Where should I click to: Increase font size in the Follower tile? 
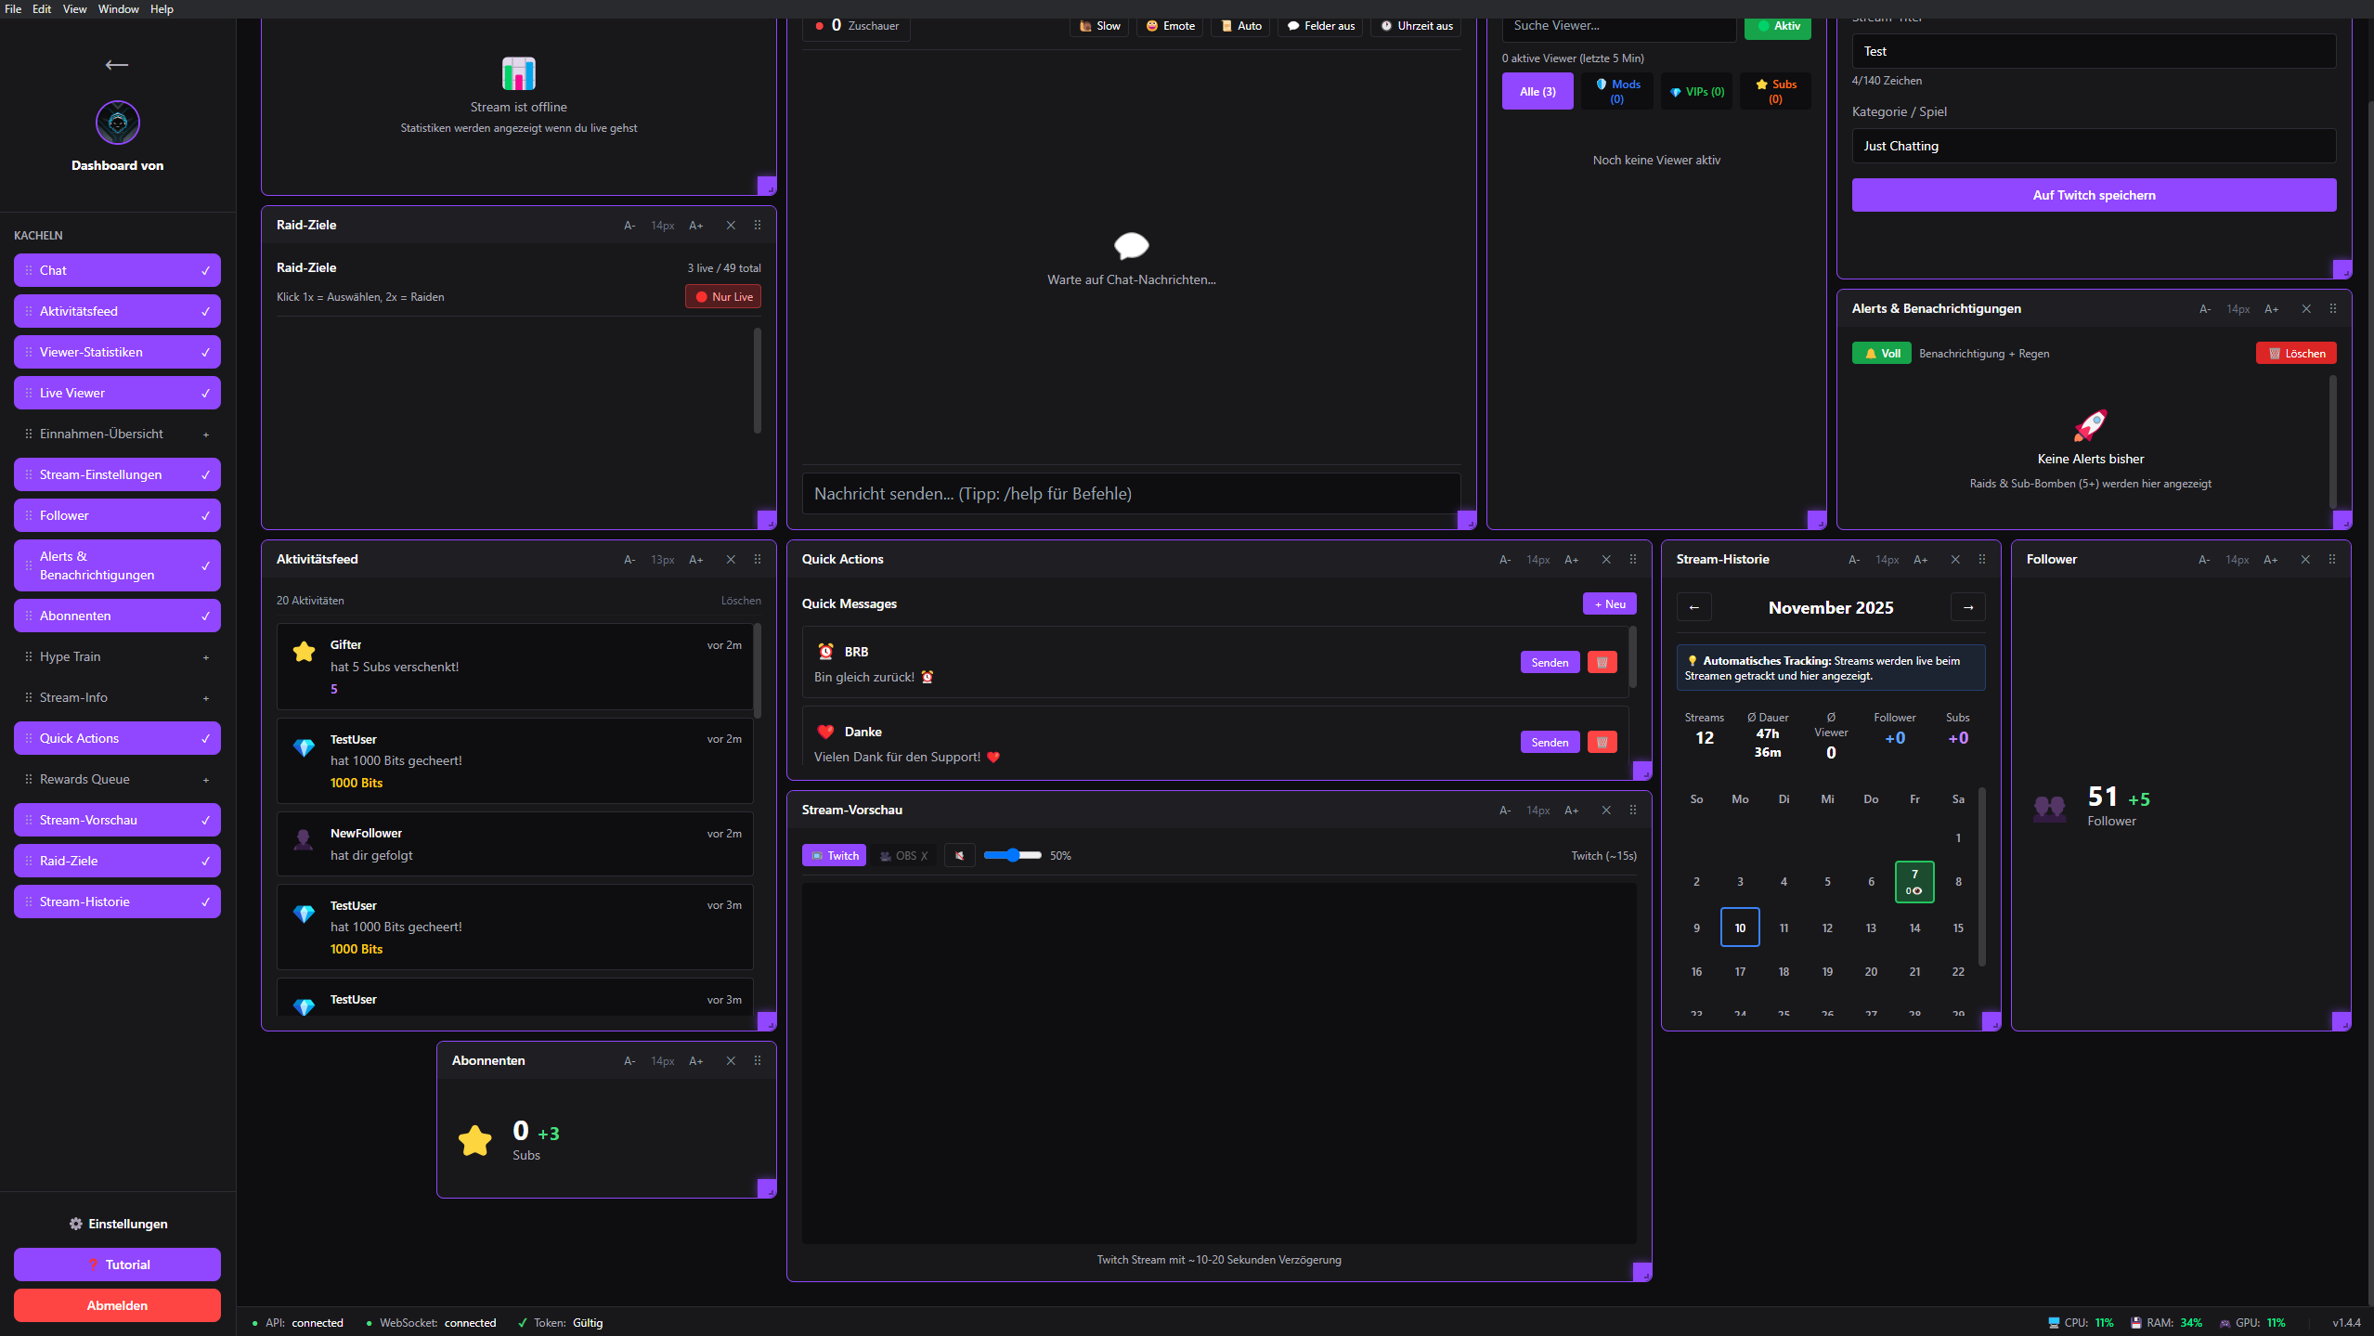click(2270, 560)
